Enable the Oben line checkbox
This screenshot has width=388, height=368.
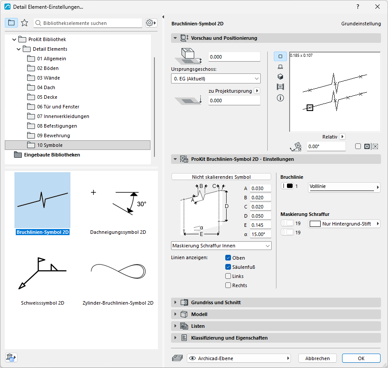228,258
